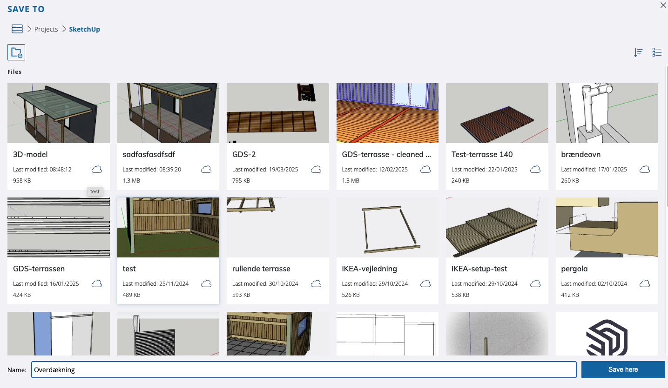Screen dimensions: 668x388
Task: Click the cloud icon on IKEA-vejledning card
Action: (425, 284)
